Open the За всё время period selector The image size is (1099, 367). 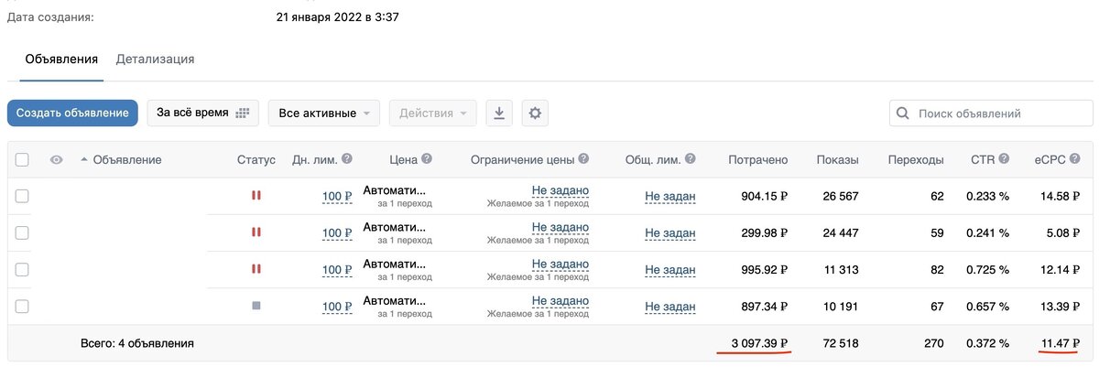[202, 113]
